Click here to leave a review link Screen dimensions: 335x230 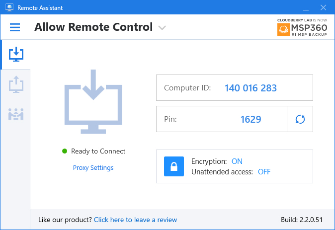[x=135, y=220]
